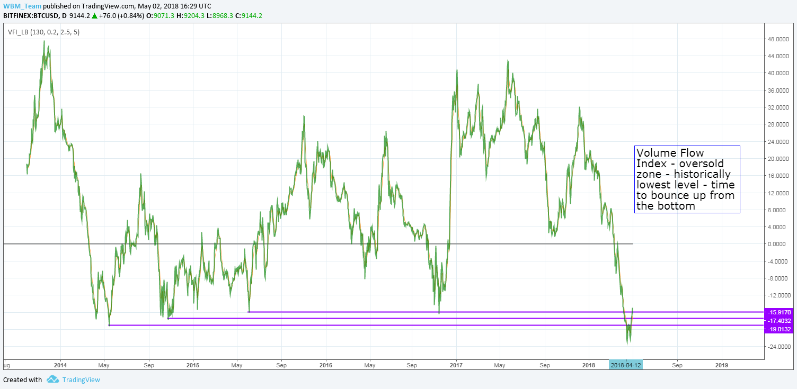
Task: Click the TradingView logo icon
Action: point(52,379)
